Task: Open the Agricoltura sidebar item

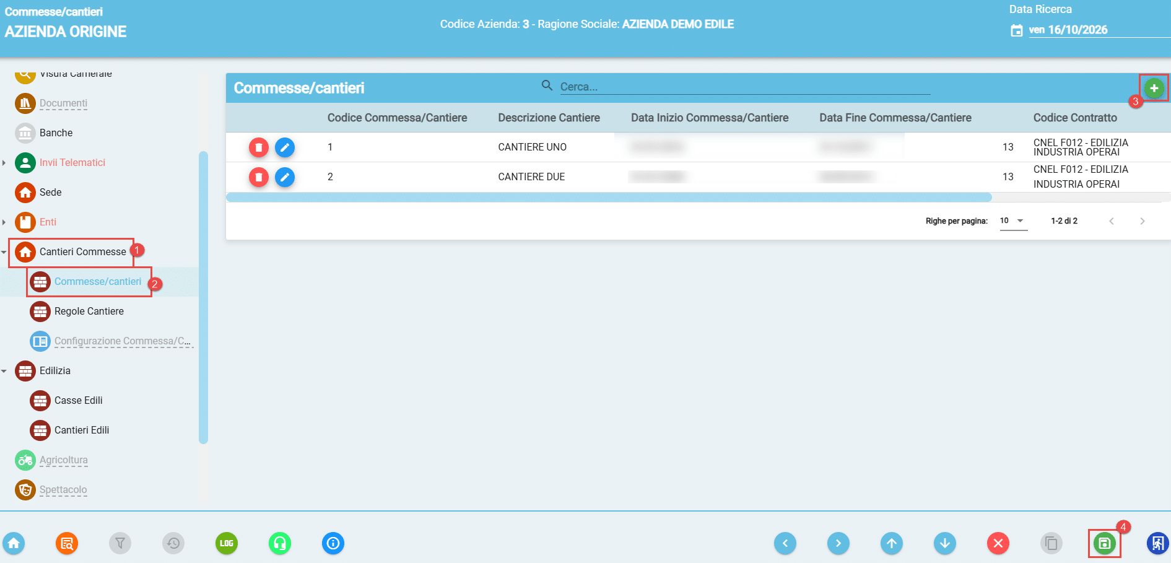Action: click(x=64, y=460)
